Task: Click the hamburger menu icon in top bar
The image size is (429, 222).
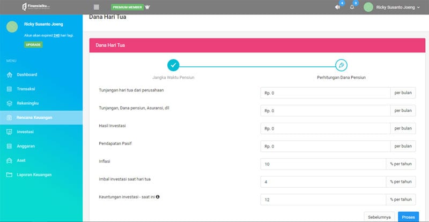Action: [x=97, y=7]
